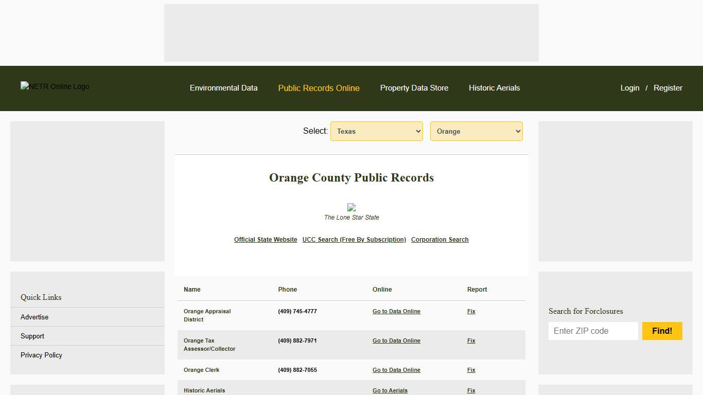The height and width of the screenshot is (395, 703).
Task: Visit the Historic Aerials section
Action: tap(494, 88)
